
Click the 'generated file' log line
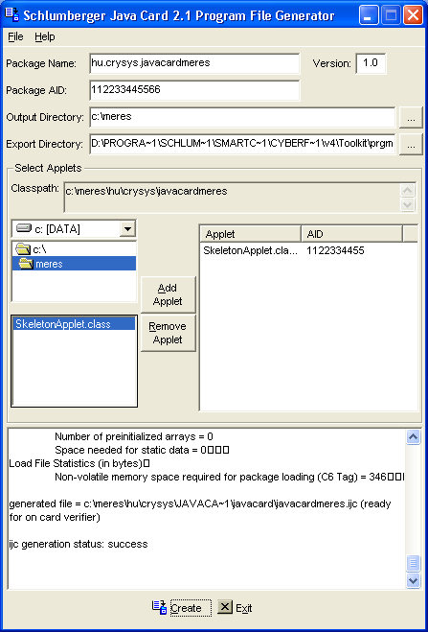tap(200, 510)
